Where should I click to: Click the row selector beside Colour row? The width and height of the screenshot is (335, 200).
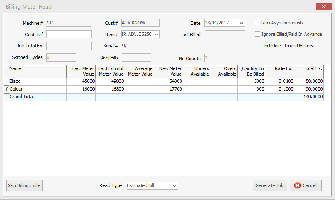6,89
